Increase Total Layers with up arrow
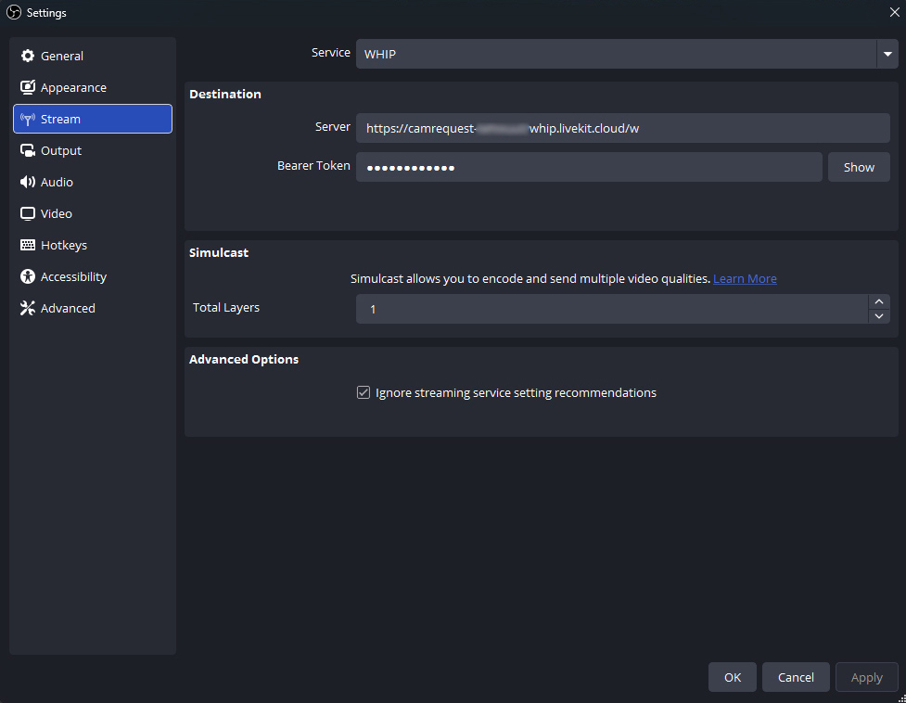The height and width of the screenshot is (703, 906). [879, 301]
